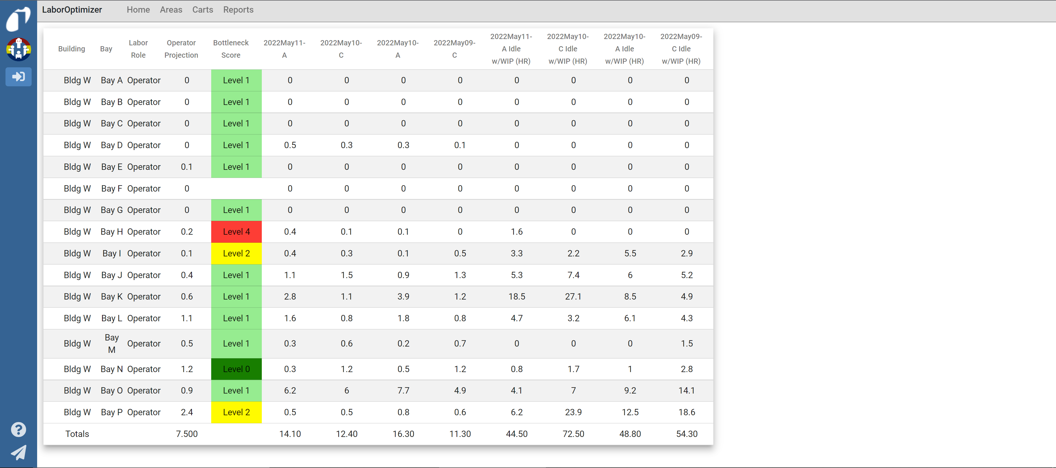Click the Totals row label
1056x468 pixels.
77,434
